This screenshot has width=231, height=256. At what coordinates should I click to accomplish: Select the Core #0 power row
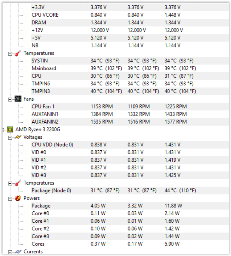point(40,213)
